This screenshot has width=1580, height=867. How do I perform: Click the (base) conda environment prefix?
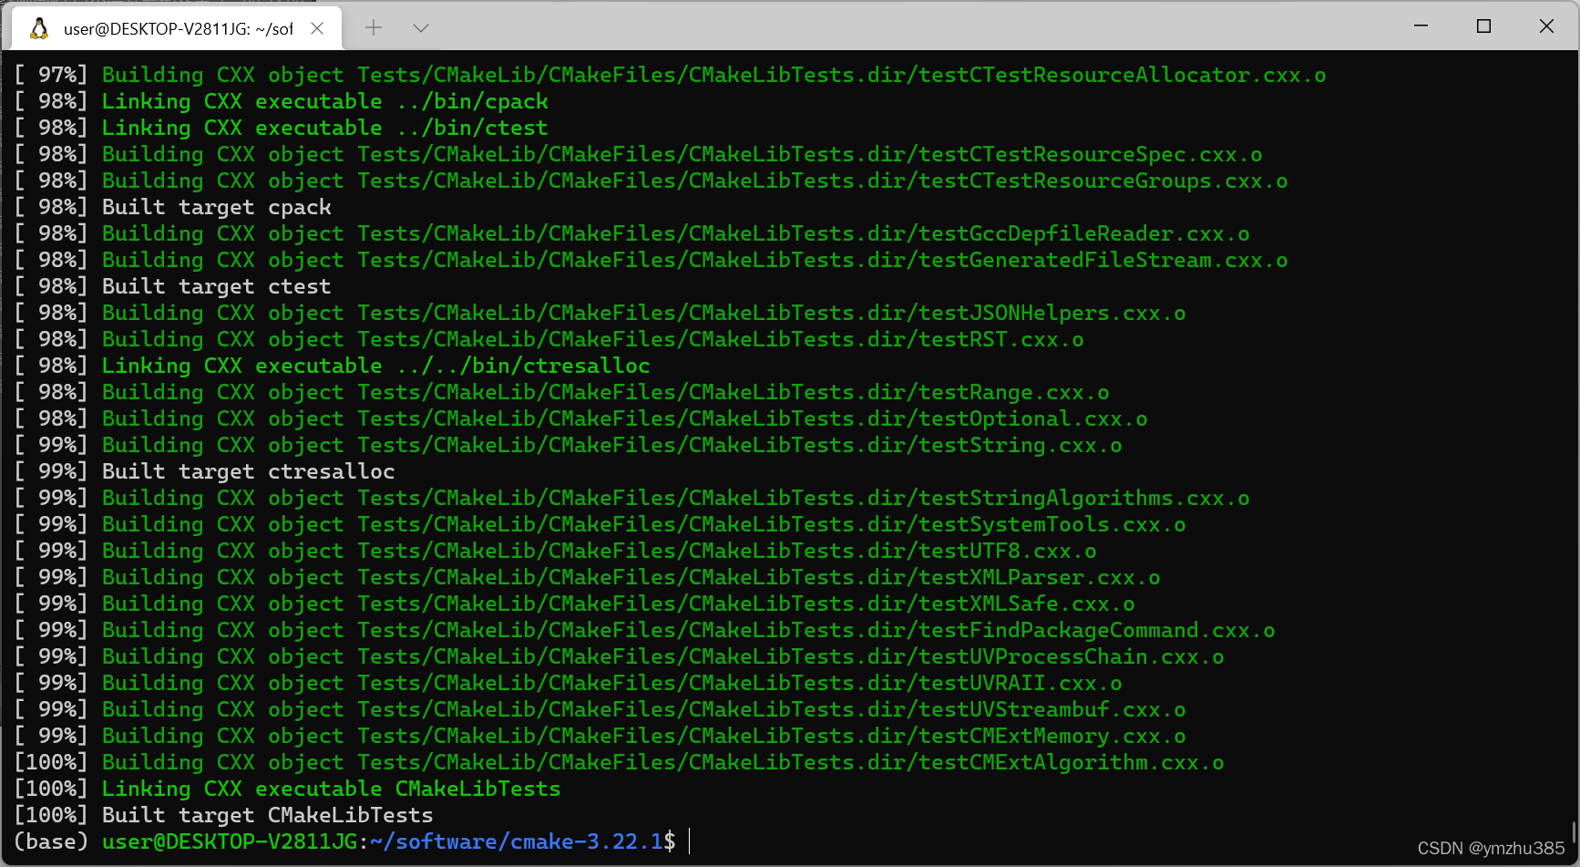51,841
